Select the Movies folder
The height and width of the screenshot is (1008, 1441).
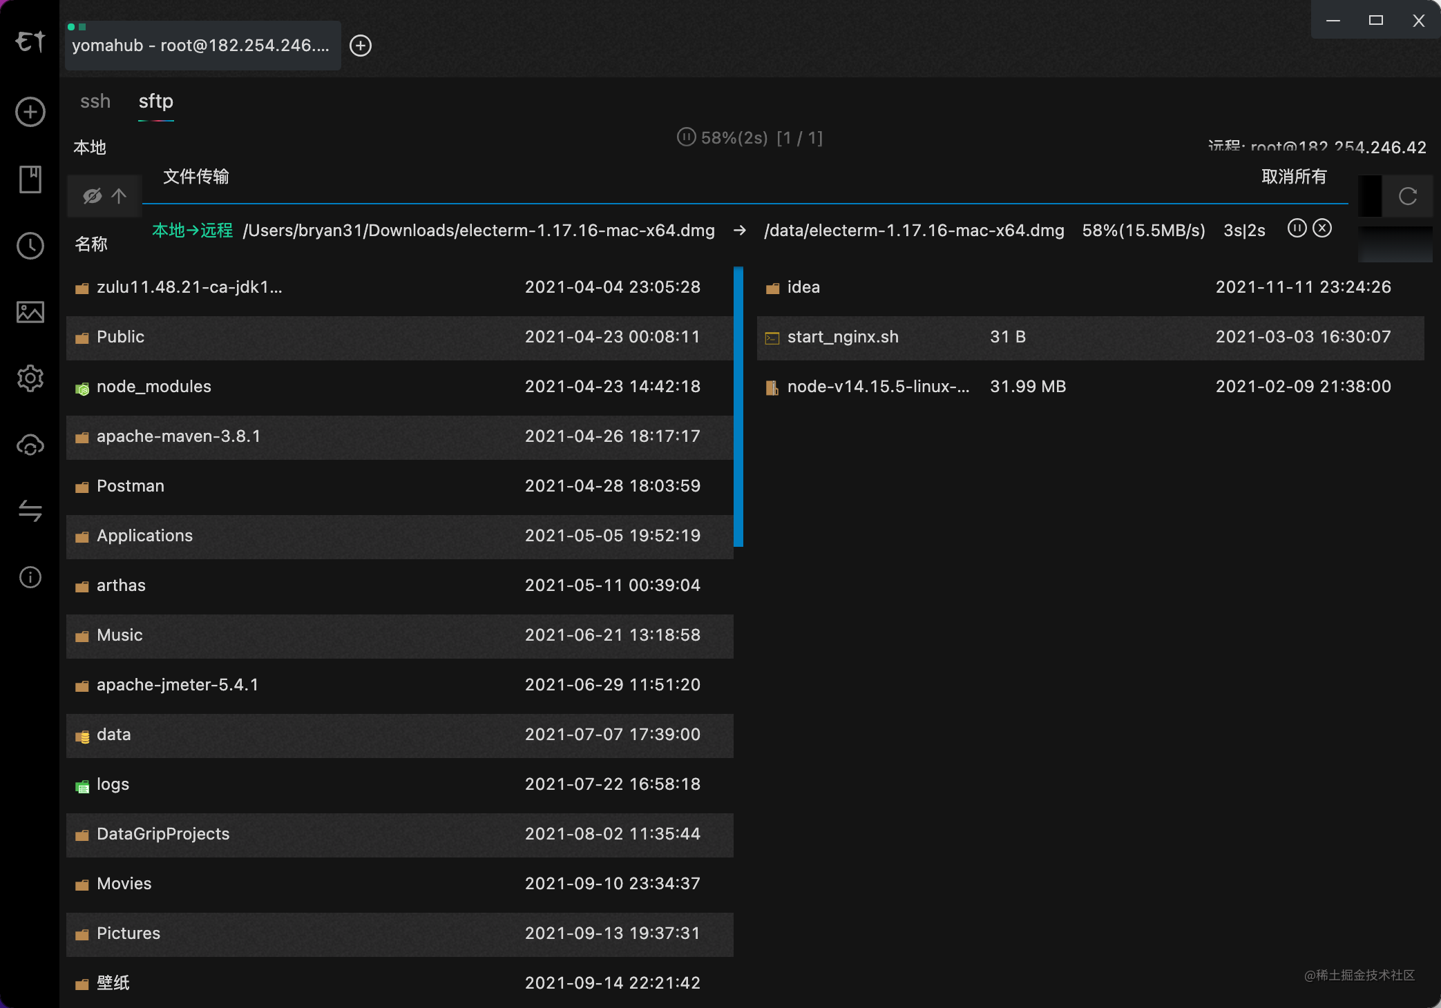coord(400,884)
